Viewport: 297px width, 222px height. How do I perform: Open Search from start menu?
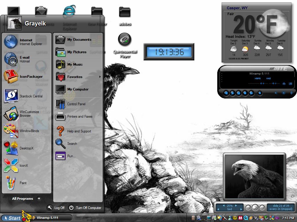[x=78, y=144]
